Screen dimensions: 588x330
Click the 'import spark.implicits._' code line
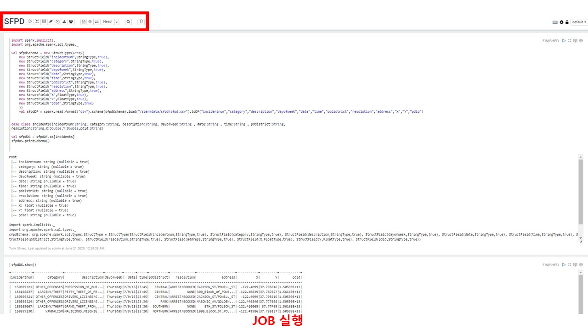click(x=34, y=40)
